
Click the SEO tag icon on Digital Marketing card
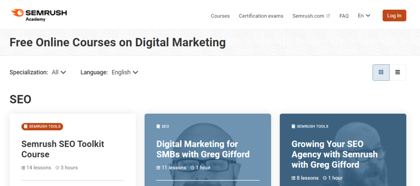(158, 127)
